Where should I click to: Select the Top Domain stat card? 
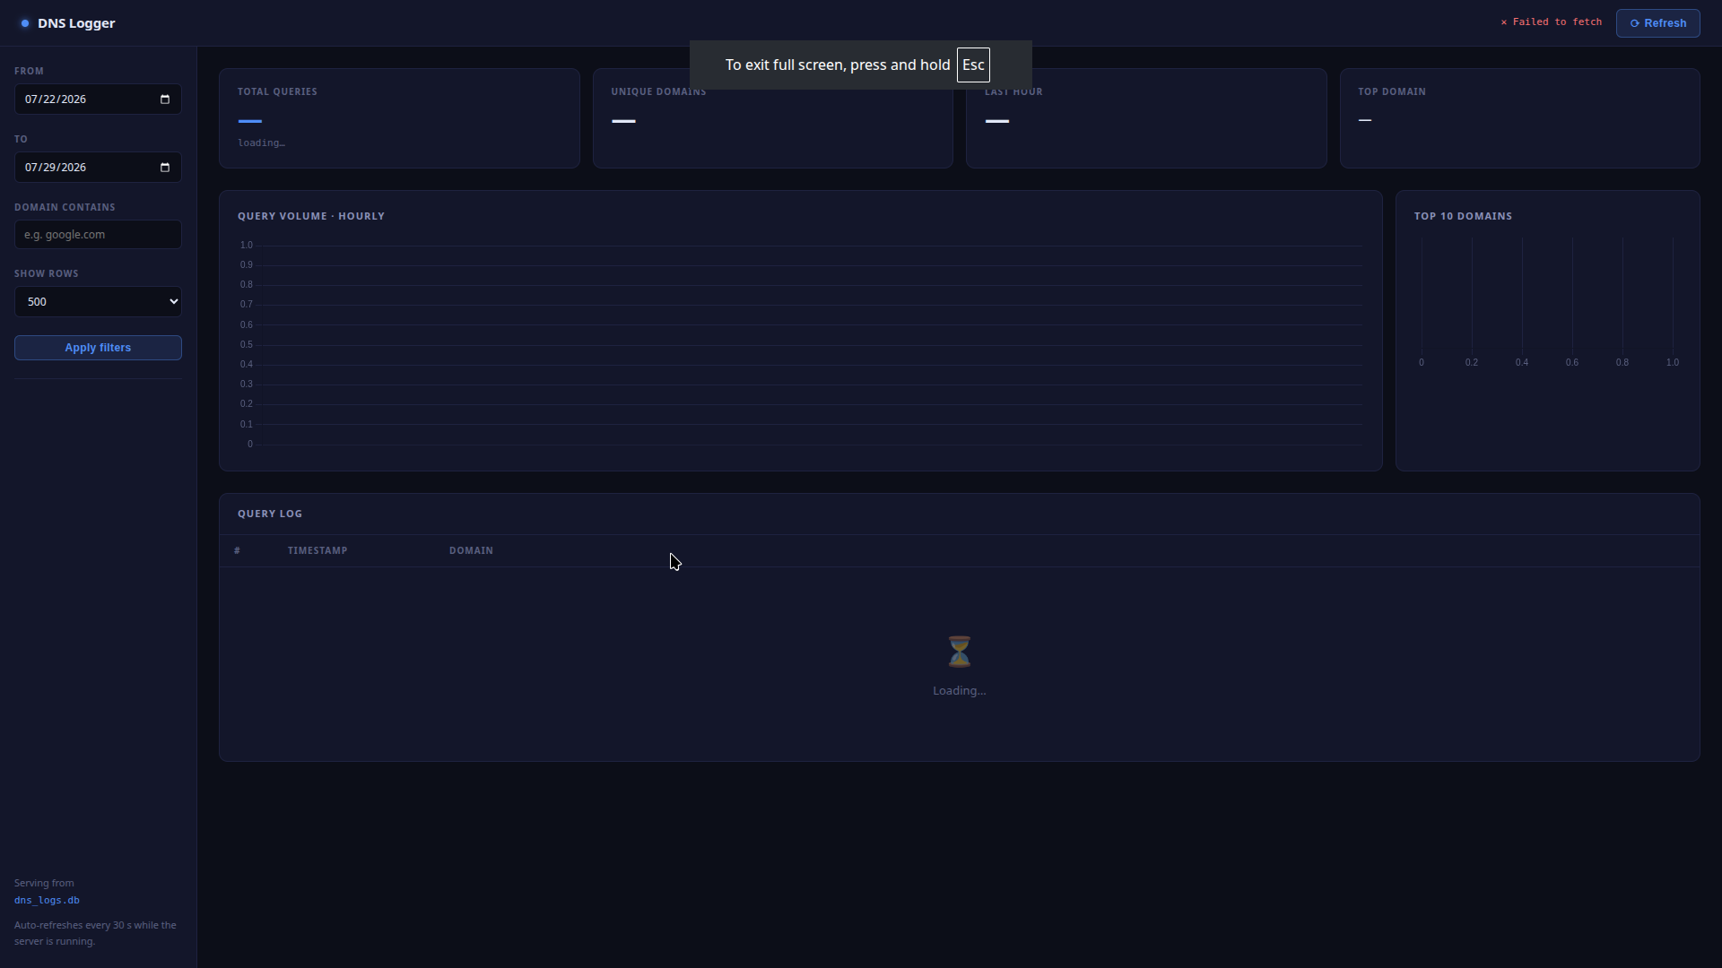[1519, 118]
